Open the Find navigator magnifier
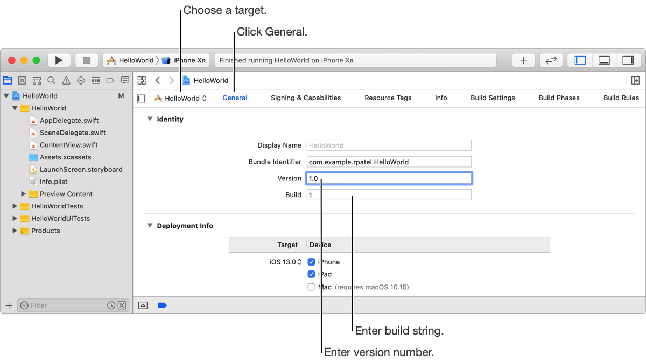 (x=51, y=80)
